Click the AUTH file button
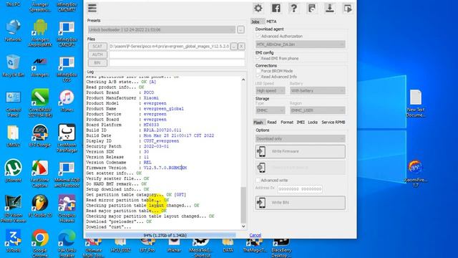Screen dimensions: 458x258 point(97,54)
